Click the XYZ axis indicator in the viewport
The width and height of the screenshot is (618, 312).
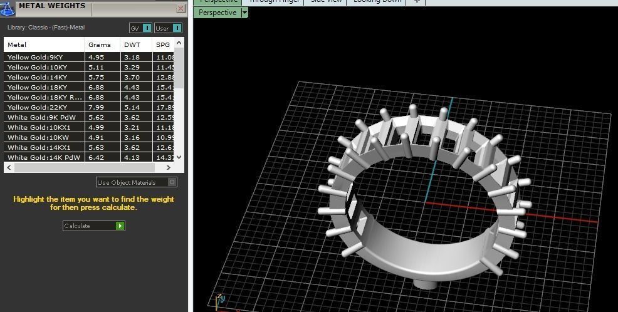(221, 301)
